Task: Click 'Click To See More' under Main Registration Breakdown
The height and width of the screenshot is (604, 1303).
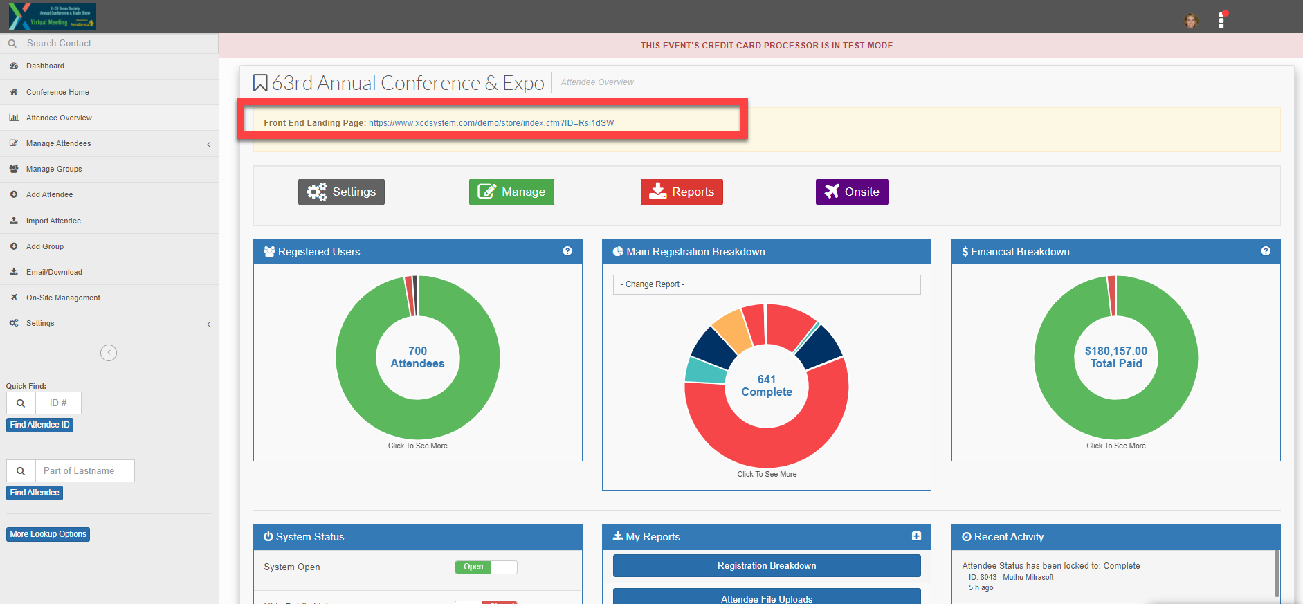Action: click(x=767, y=475)
